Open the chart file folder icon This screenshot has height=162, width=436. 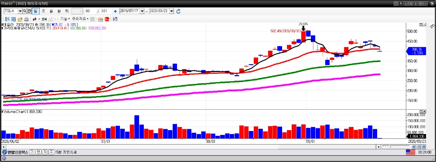tap(20, 19)
